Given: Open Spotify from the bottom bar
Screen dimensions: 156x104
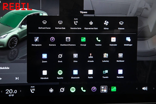Looking at the screenshot, I should pos(73,90).
